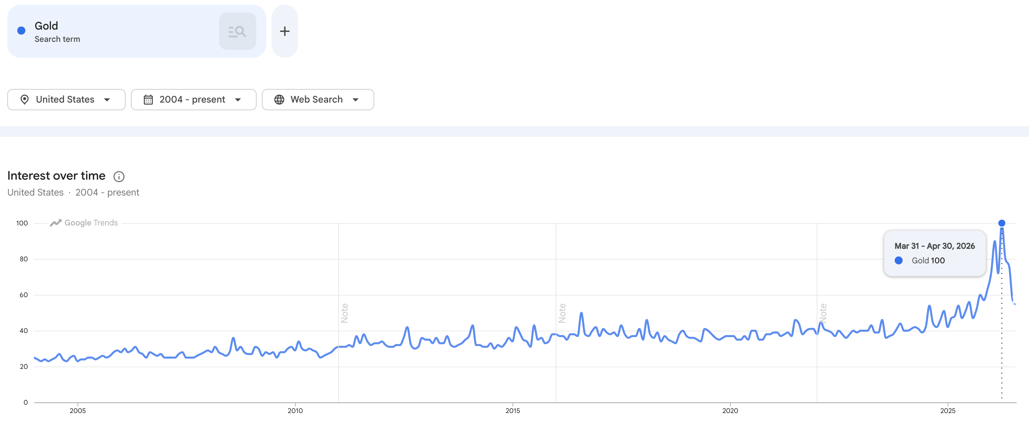Click the Gold search term chip

[x=137, y=31]
